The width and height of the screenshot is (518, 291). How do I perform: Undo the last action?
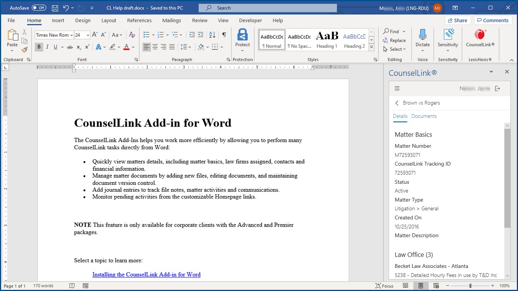pos(66,8)
